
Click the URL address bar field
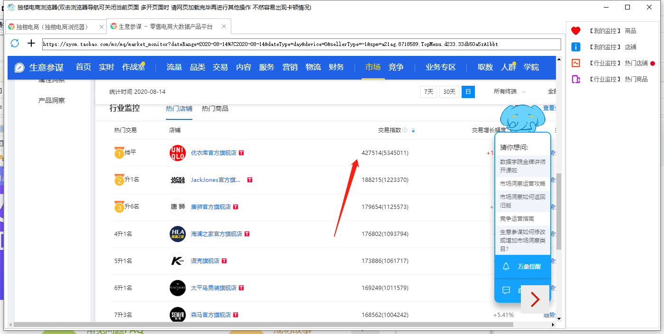pos(301,44)
